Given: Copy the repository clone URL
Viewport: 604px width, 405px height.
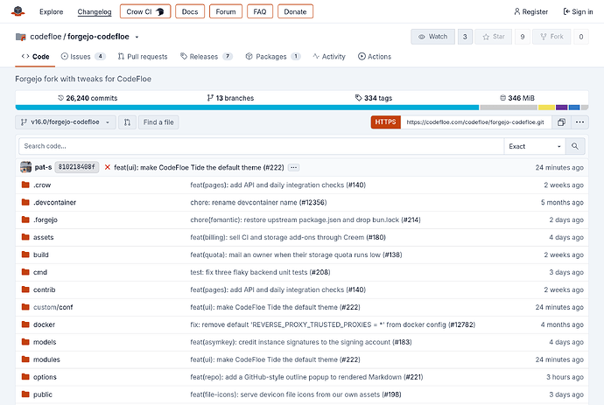Looking at the screenshot, I should pos(561,122).
